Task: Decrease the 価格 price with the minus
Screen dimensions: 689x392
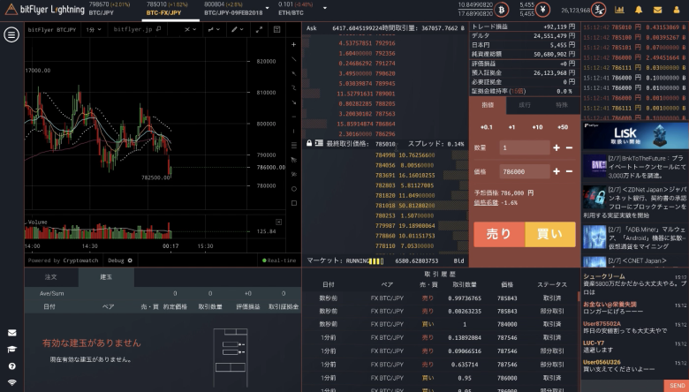Action: pos(569,171)
